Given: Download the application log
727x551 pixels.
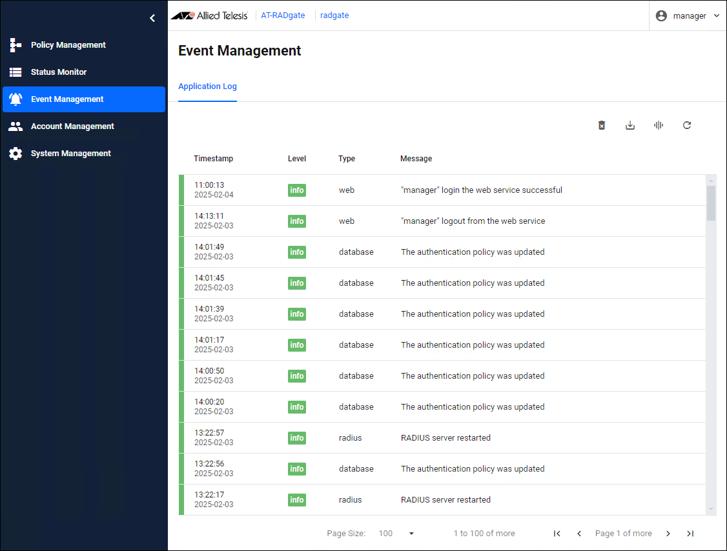Looking at the screenshot, I should (x=630, y=125).
